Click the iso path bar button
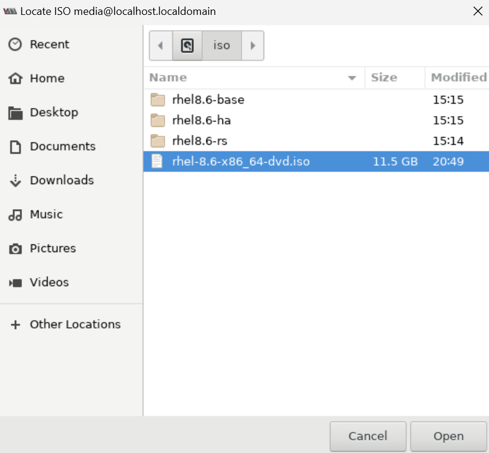 [x=222, y=45]
